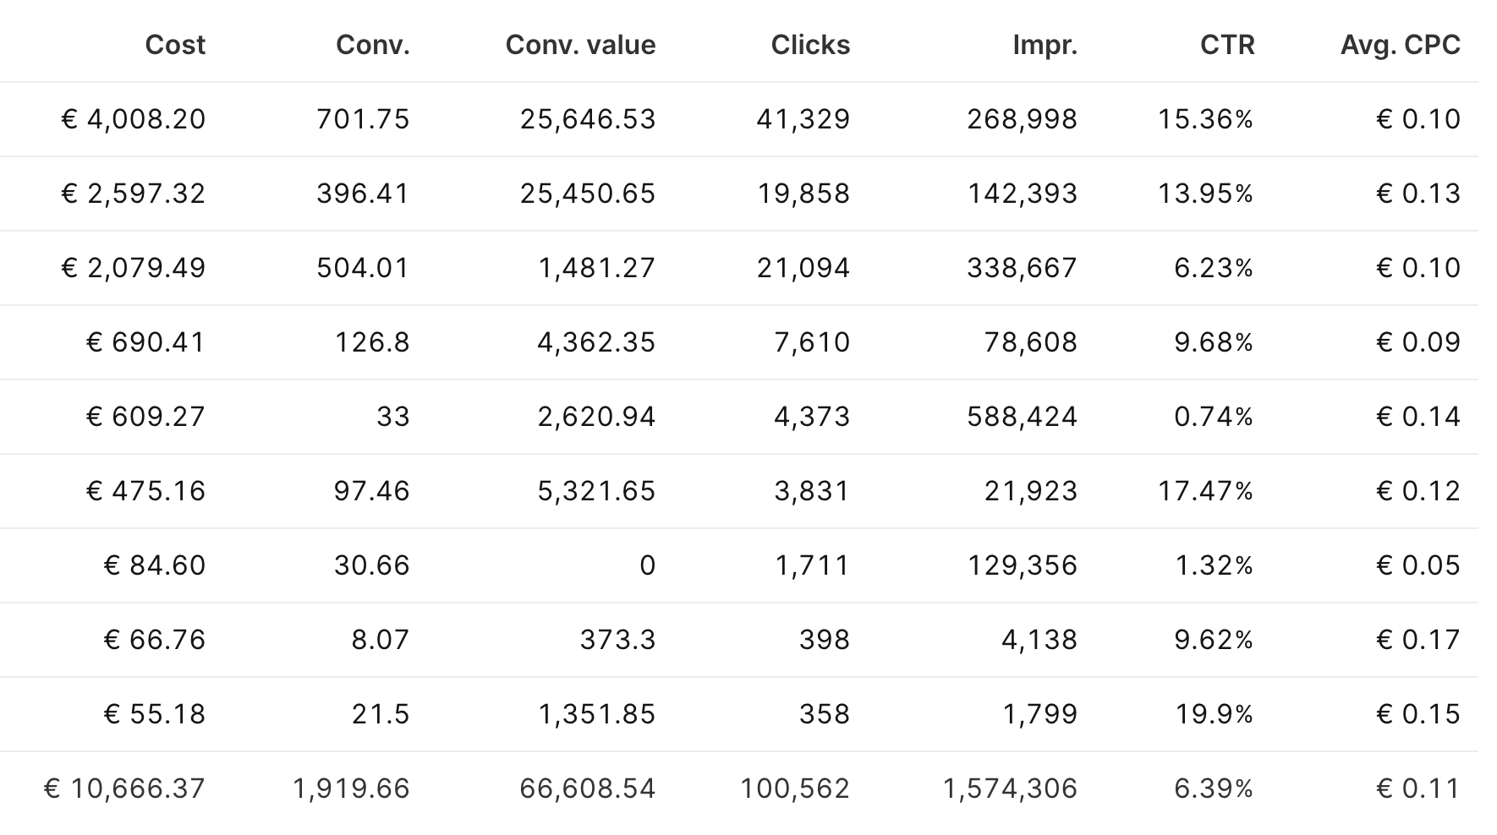The width and height of the screenshot is (1497, 835).
Task: Click the 17.47% CTR cell
Action: tap(1205, 491)
